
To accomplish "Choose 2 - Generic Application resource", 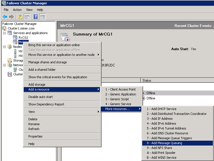I will [x=120, y=94].
